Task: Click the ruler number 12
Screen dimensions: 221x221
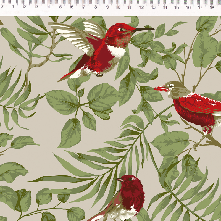Action: 141,7
